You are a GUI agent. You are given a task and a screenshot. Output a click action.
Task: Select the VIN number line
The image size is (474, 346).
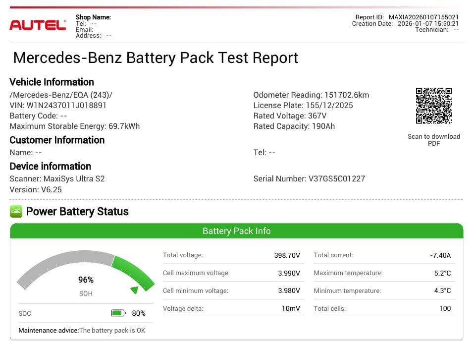[58, 105]
